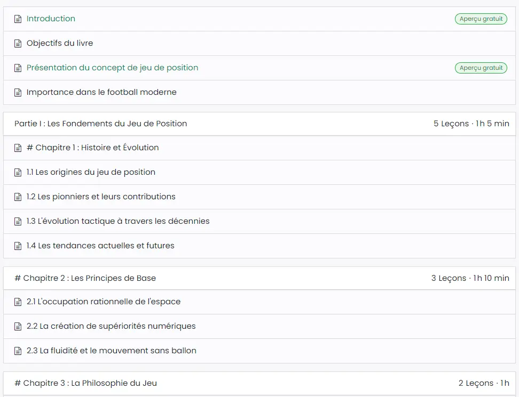Collapse Partie I : Les Fondements section header
This screenshot has width=519, height=397.
coord(259,124)
